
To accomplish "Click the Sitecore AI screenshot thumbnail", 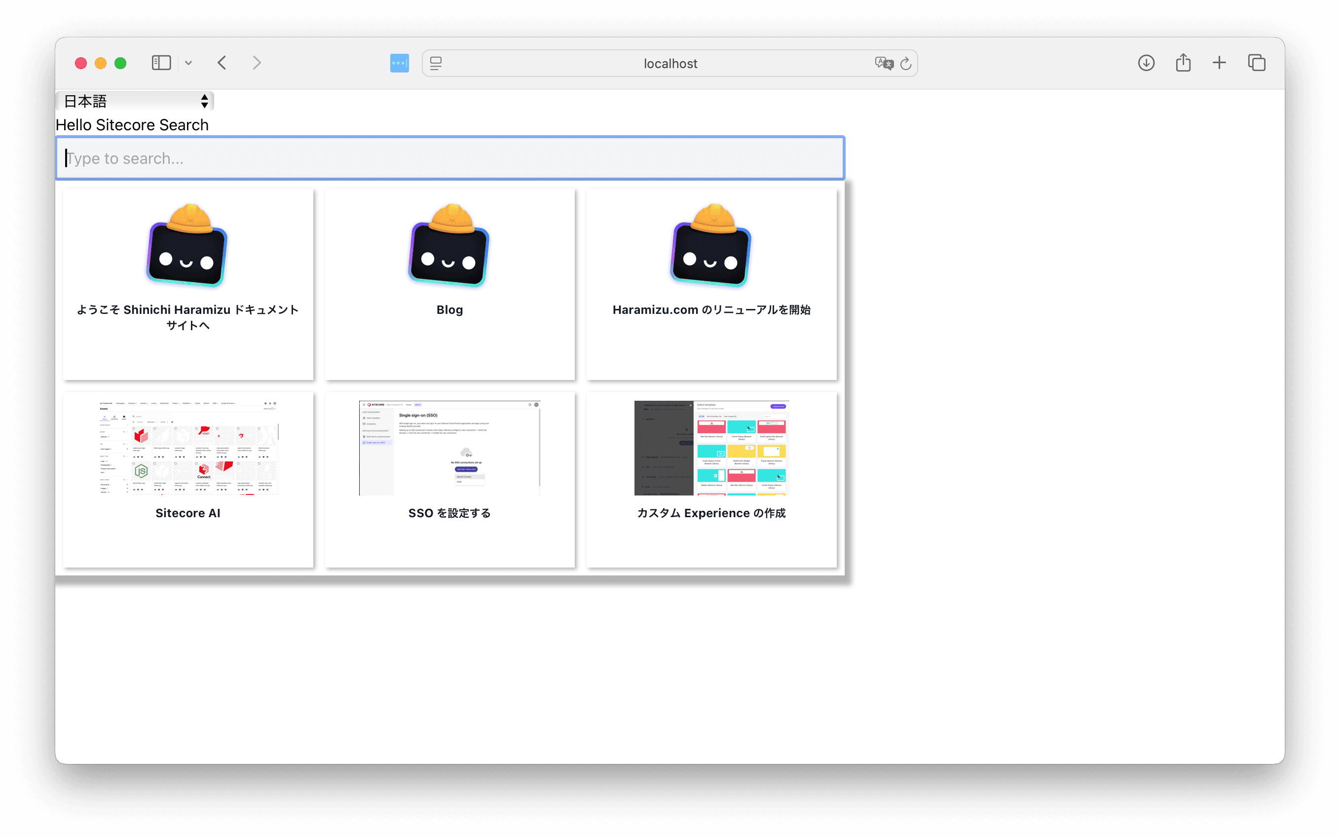I will click(188, 448).
